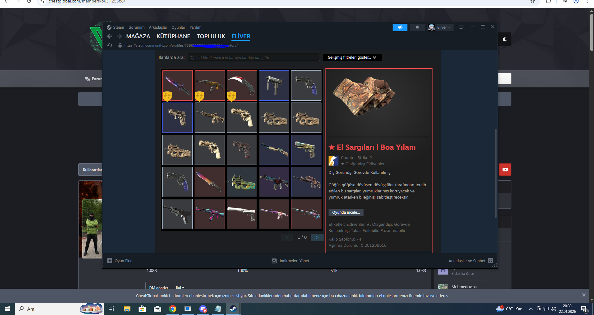Open the volume control in system tray
This screenshot has height=315, width=594.
click(x=553, y=309)
